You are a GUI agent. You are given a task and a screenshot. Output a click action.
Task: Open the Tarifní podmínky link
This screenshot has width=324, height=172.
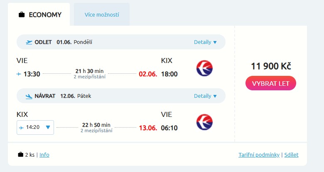coord(259,155)
